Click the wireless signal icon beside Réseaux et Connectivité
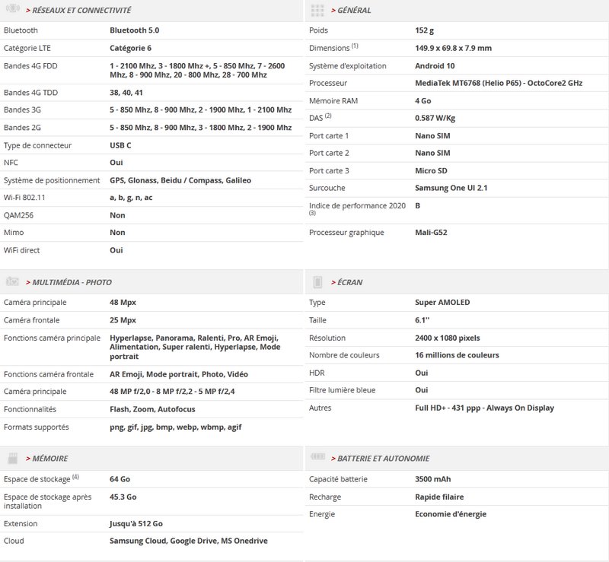Viewport: 609px width, 562px height. coord(13,10)
